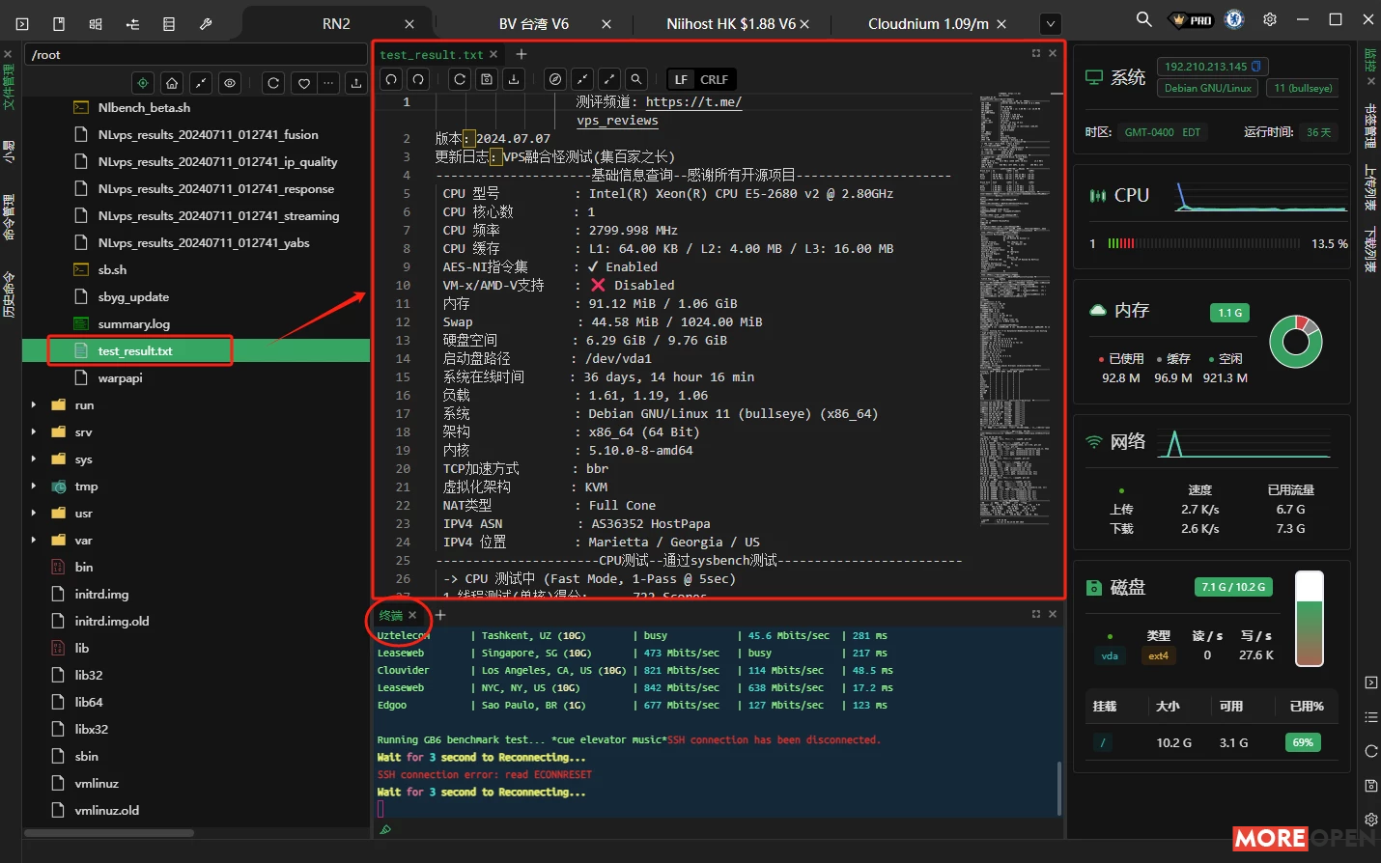1381x863 pixels.
Task: Switch to the Niihost HK session tab
Action: tap(730, 23)
